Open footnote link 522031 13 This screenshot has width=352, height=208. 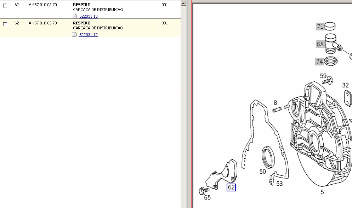pos(88,16)
